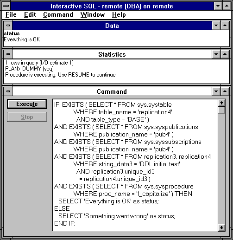Click the Stop button
The image size is (233, 240).
pyautogui.click(x=27, y=117)
